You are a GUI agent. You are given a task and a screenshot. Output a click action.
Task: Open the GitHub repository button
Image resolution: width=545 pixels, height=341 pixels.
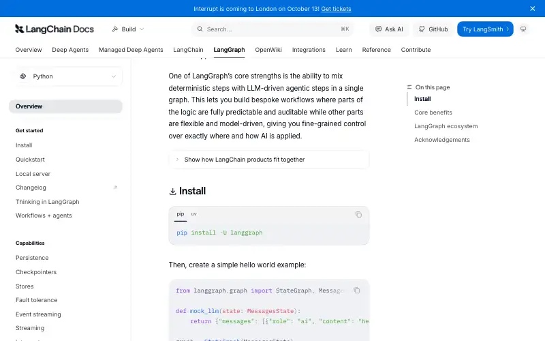click(433, 29)
